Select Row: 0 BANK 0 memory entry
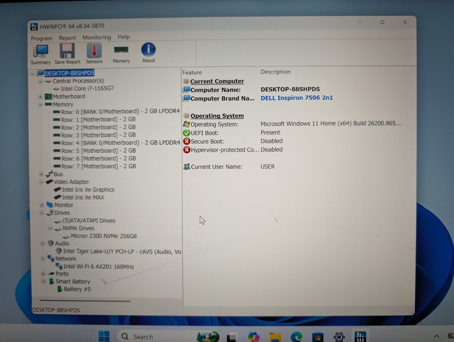 click(x=120, y=111)
